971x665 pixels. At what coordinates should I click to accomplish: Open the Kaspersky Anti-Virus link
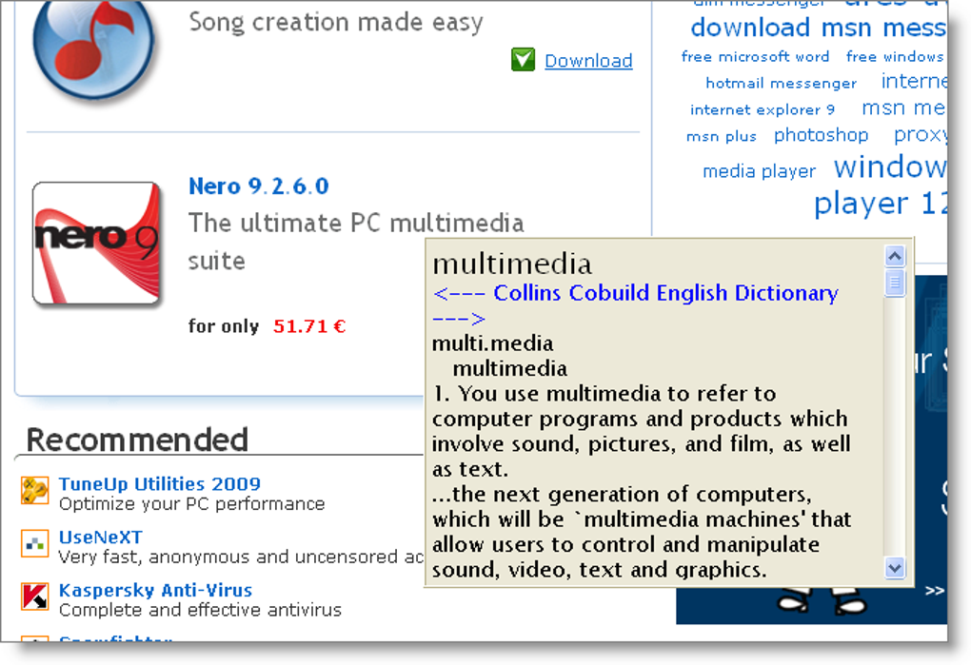[x=155, y=590]
